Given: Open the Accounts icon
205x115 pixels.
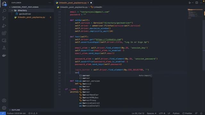Looking at the screenshot, I should point(4,101).
